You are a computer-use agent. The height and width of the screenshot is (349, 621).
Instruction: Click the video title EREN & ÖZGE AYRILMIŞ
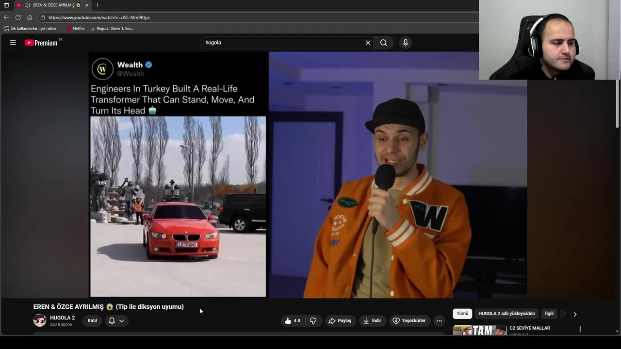[x=109, y=307]
